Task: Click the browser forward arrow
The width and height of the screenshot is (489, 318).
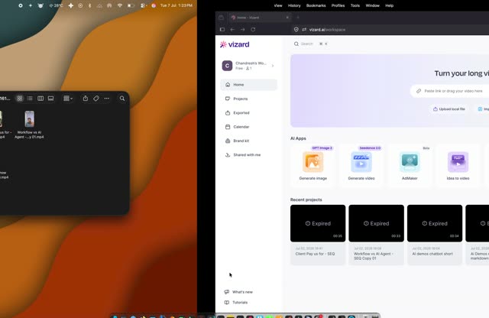Action: [x=243, y=29]
